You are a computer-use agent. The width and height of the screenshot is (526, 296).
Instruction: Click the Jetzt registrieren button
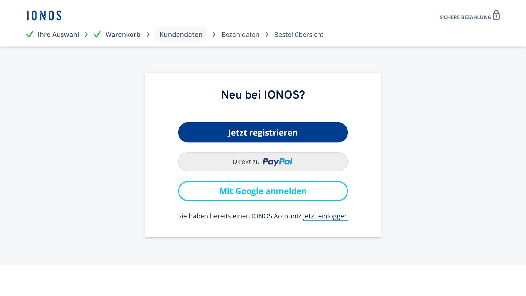click(263, 132)
